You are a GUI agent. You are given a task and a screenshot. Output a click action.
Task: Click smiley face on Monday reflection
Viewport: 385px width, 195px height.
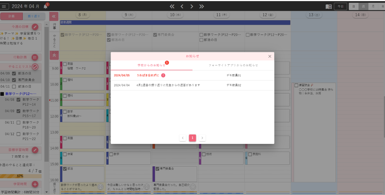coord(101,187)
